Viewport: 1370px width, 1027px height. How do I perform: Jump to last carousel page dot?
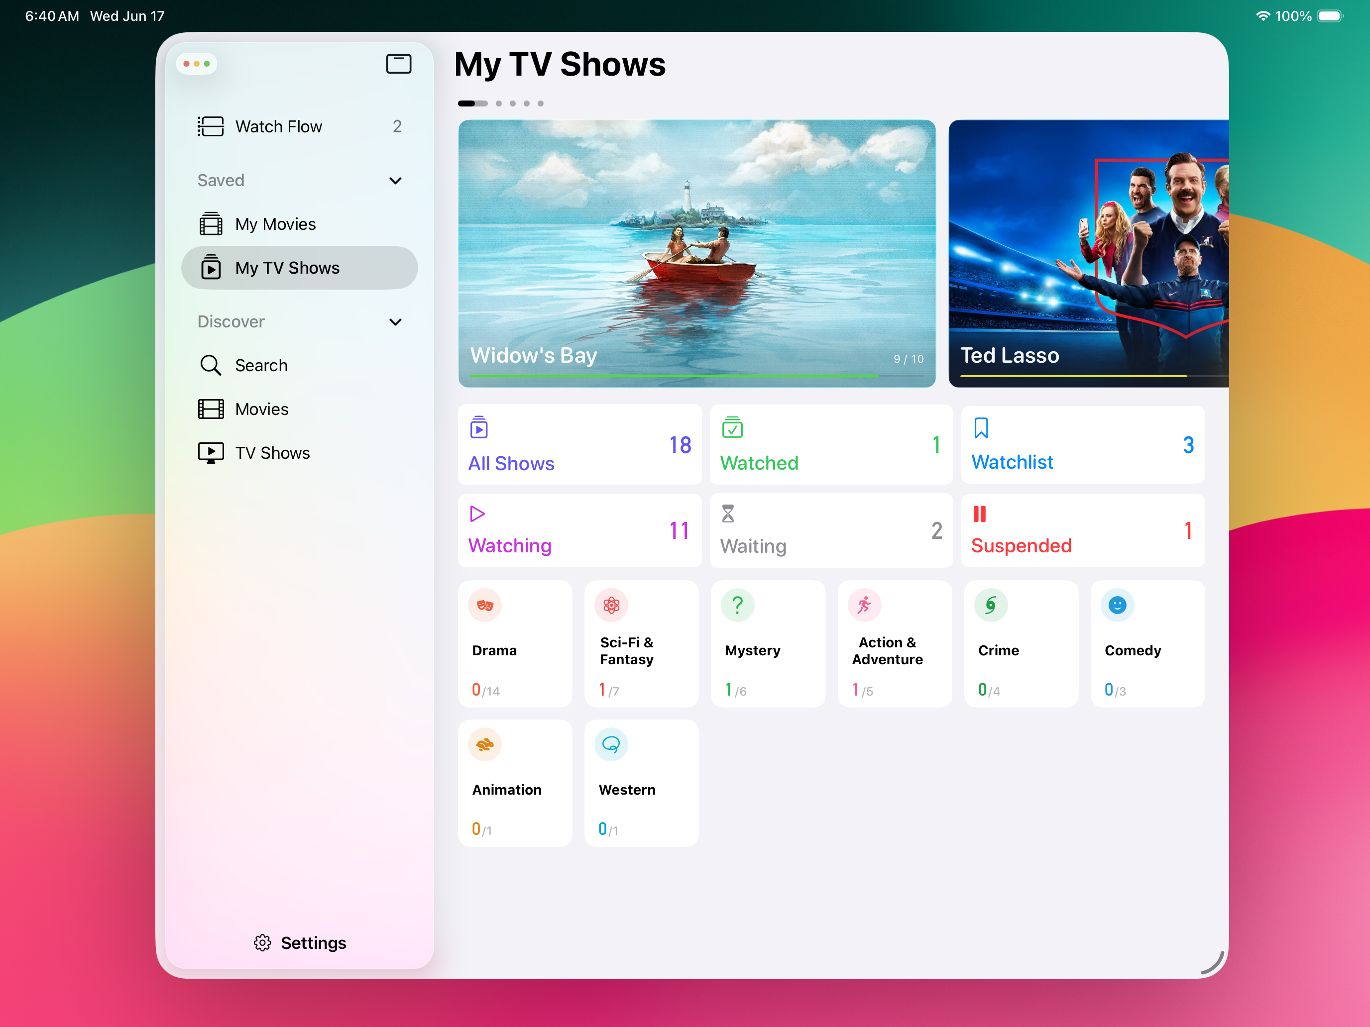(x=541, y=103)
